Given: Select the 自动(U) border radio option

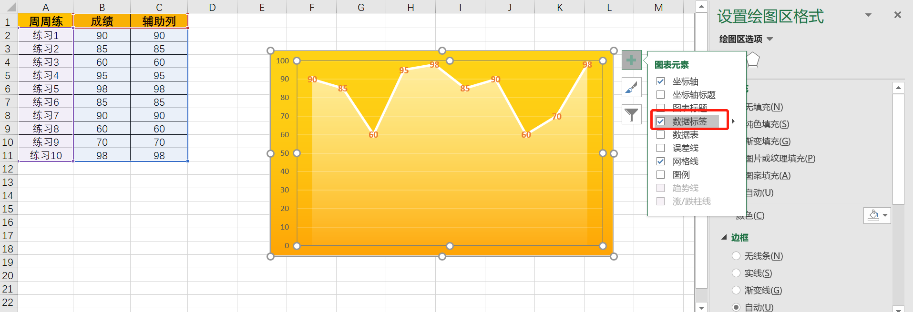Looking at the screenshot, I should coord(736,307).
